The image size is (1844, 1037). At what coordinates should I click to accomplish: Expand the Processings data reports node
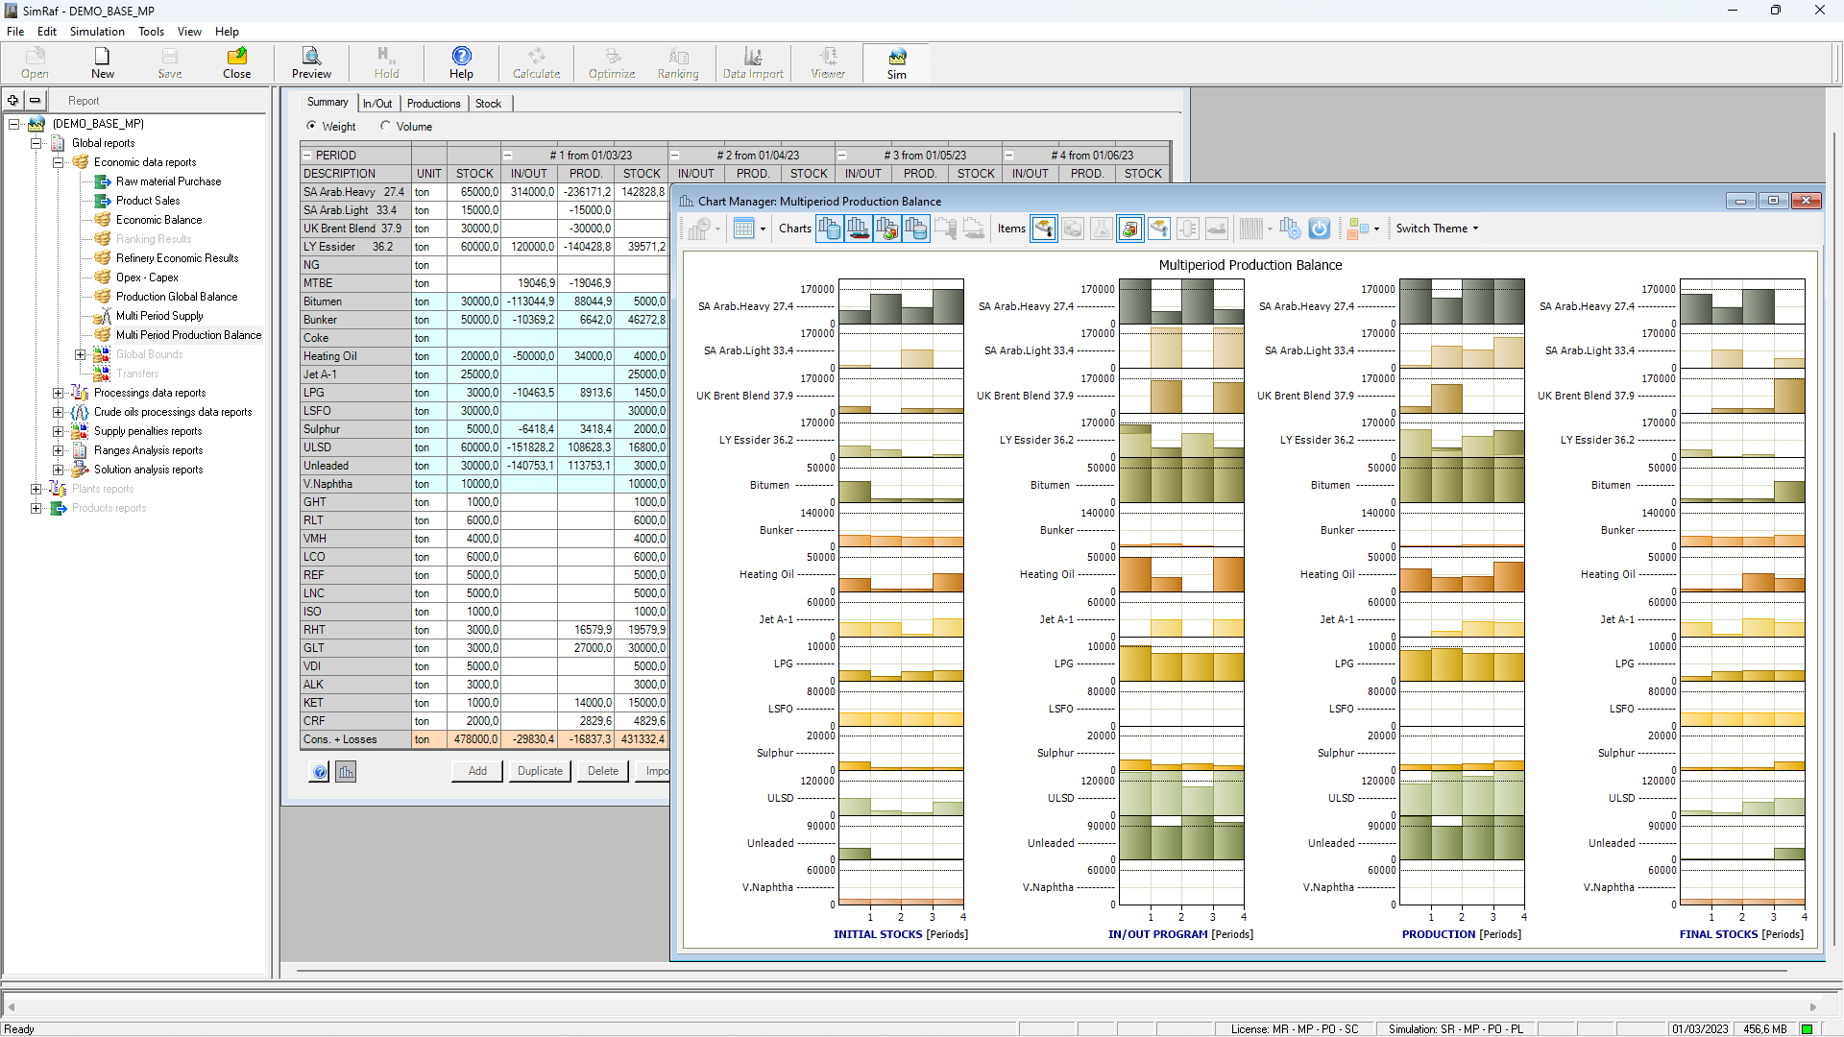coord(59,393)
